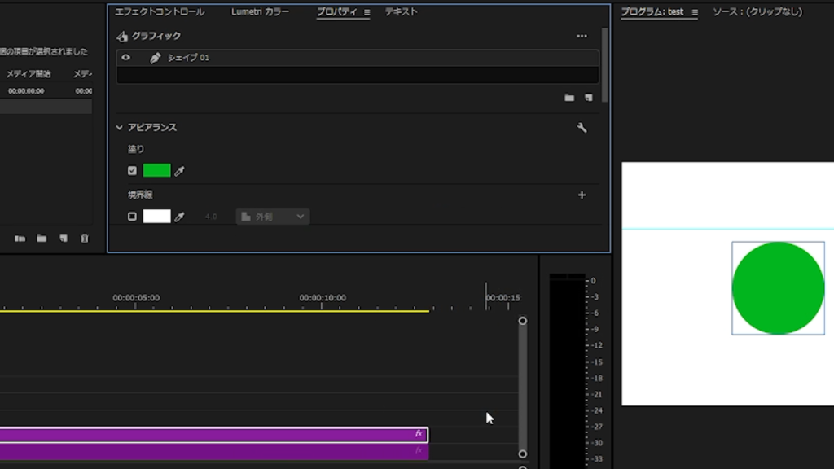The height and width of the screenshot is (469, 834).
Task: Select the green circle in program monitor
Action: point(778,288)
